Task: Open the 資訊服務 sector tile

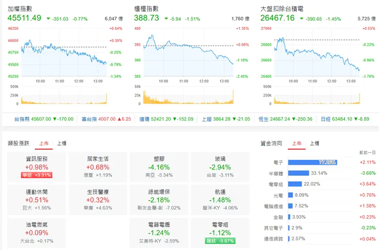Action: pyautogui.click(x=36, y=167)
